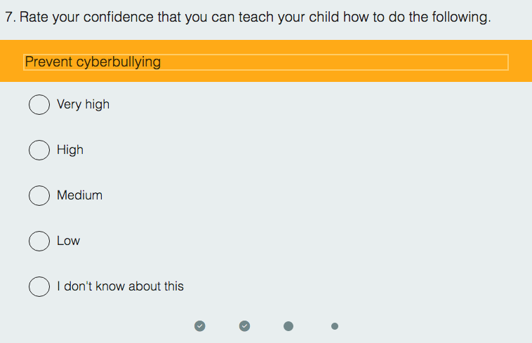
Task: Click the question 7 prompt text
Action: click(247, 17)
